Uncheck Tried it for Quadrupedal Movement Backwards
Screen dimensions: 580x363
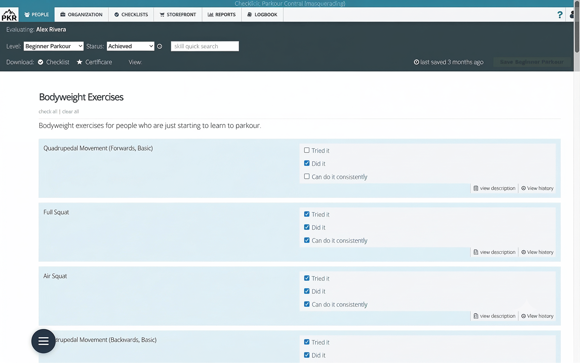[307, 342]
